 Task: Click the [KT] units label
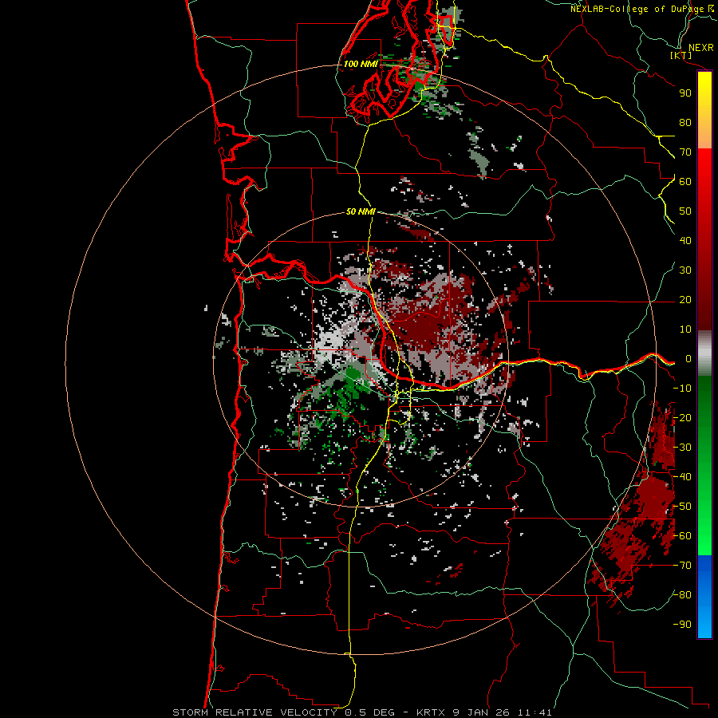click(681, 56)
